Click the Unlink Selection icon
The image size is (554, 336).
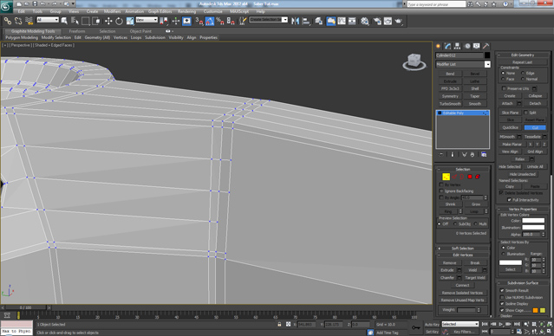(18, 21)
